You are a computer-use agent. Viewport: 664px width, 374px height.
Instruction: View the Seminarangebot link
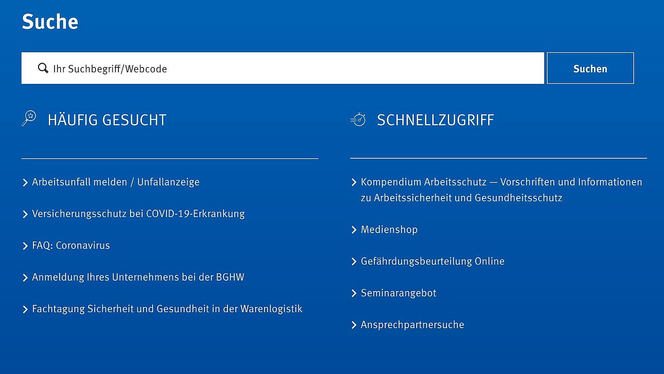coord(399,293)
